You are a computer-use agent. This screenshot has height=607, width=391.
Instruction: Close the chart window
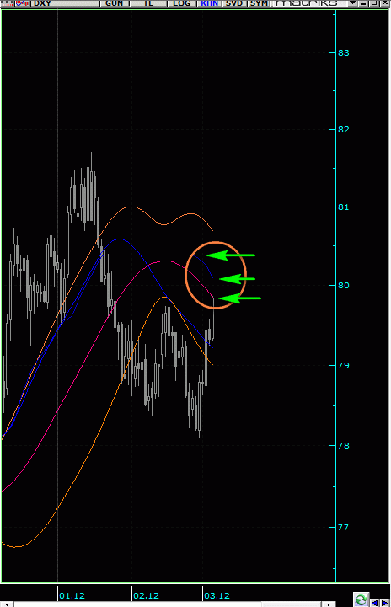[384, 3]
